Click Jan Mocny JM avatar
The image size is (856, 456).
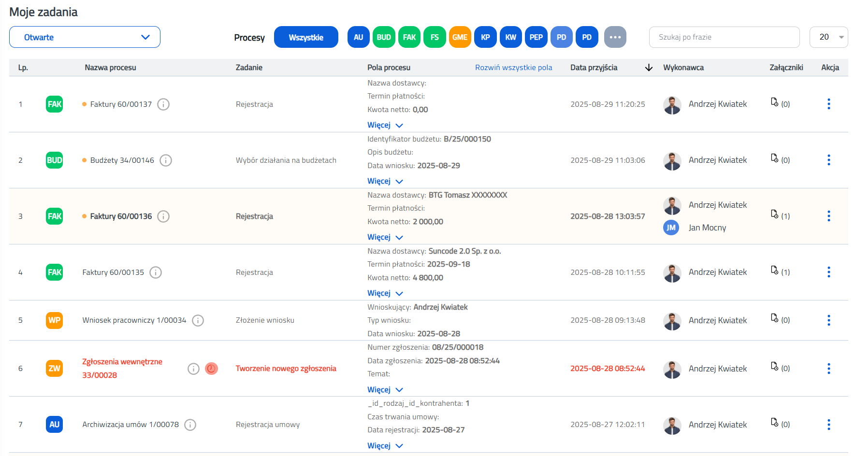coord(671,228)
